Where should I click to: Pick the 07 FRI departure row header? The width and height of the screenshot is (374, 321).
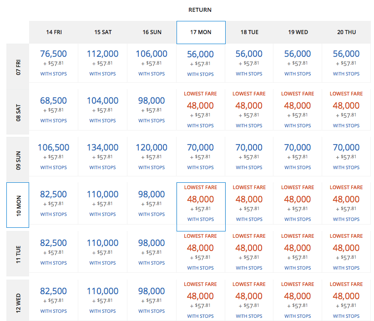[18, 63]
